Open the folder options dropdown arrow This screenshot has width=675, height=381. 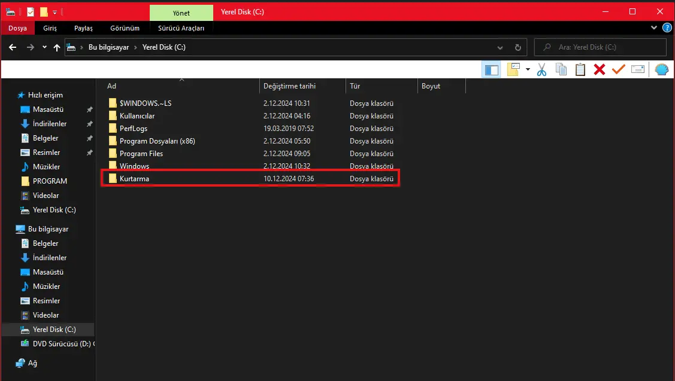528,69
